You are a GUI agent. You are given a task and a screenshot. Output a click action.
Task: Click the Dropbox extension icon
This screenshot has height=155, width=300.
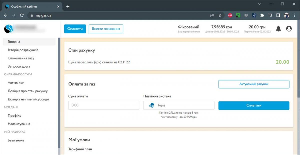click(246, 15)
